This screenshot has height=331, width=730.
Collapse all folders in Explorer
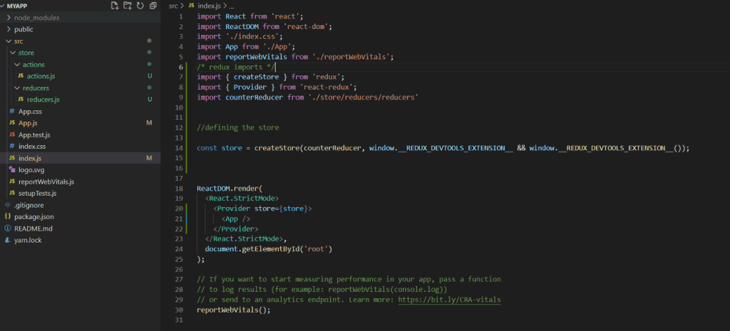152,6
